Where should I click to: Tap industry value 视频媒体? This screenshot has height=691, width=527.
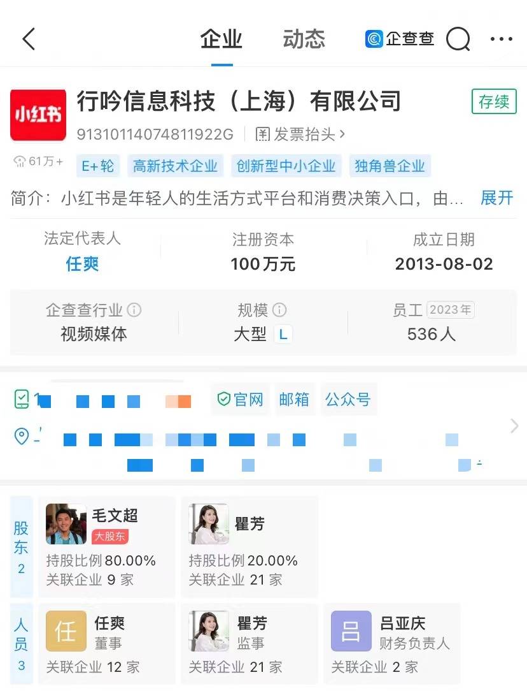pos(94,334)
